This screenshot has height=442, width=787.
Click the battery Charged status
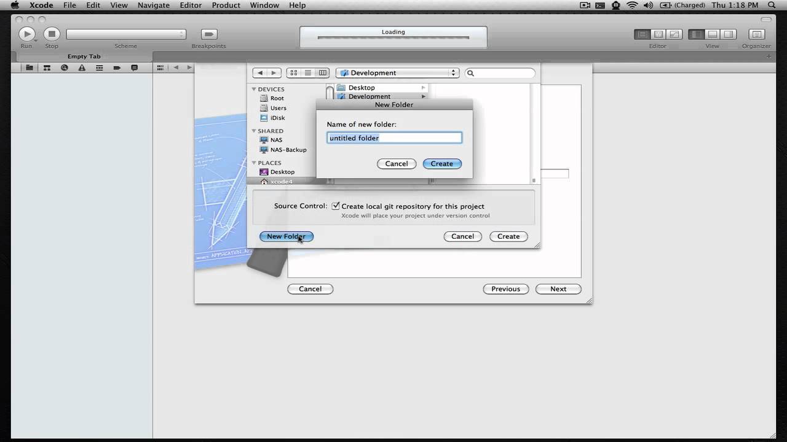(x=682, y=5)
